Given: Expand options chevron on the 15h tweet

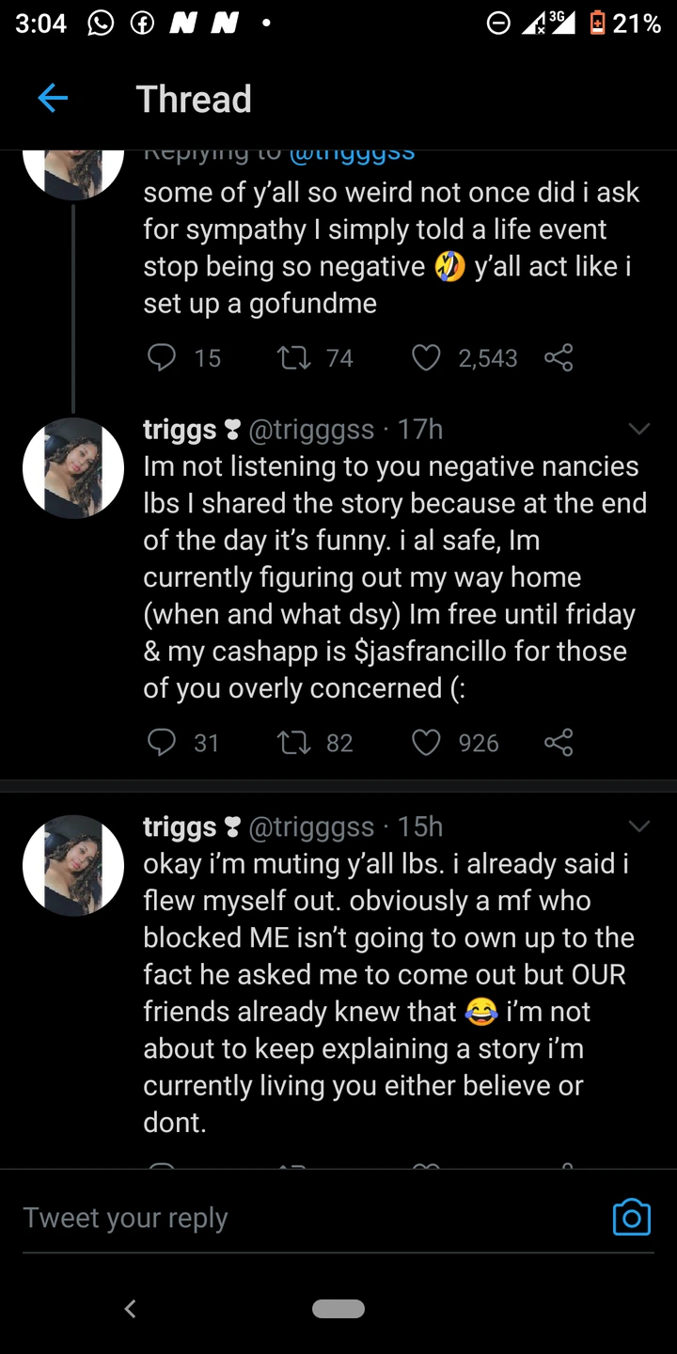Looking at the screenshot, I should click(638, 827).
